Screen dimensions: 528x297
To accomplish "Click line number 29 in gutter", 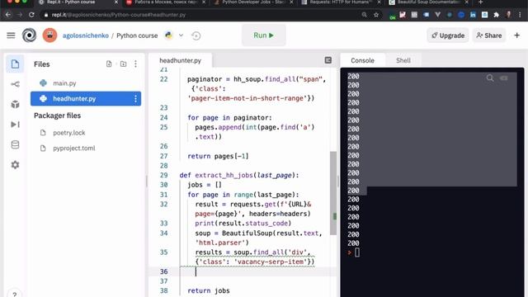I will 163,176.
